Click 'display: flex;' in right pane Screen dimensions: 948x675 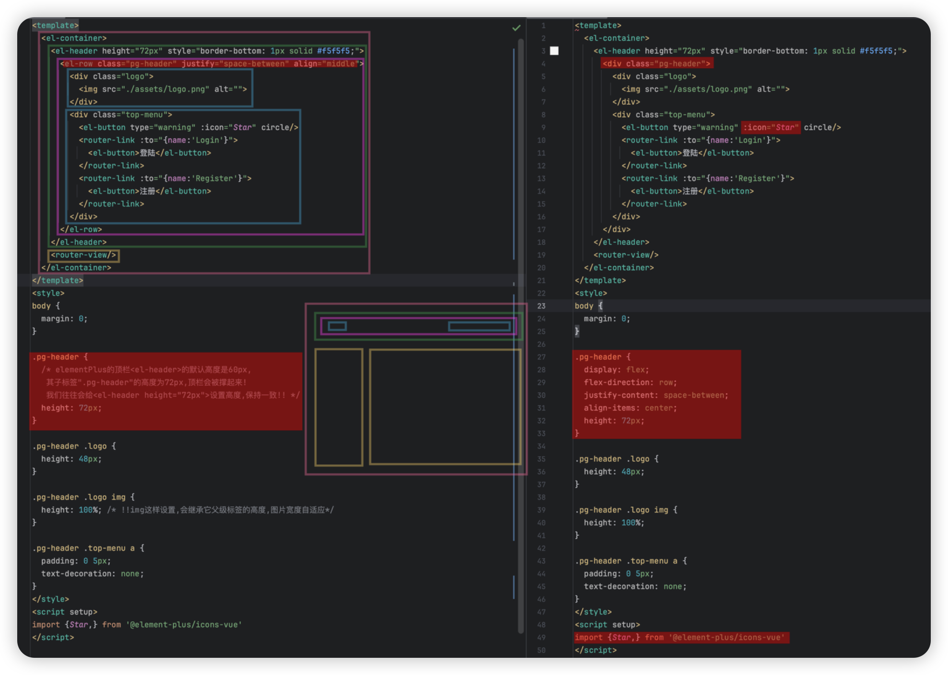click(616, 370)
